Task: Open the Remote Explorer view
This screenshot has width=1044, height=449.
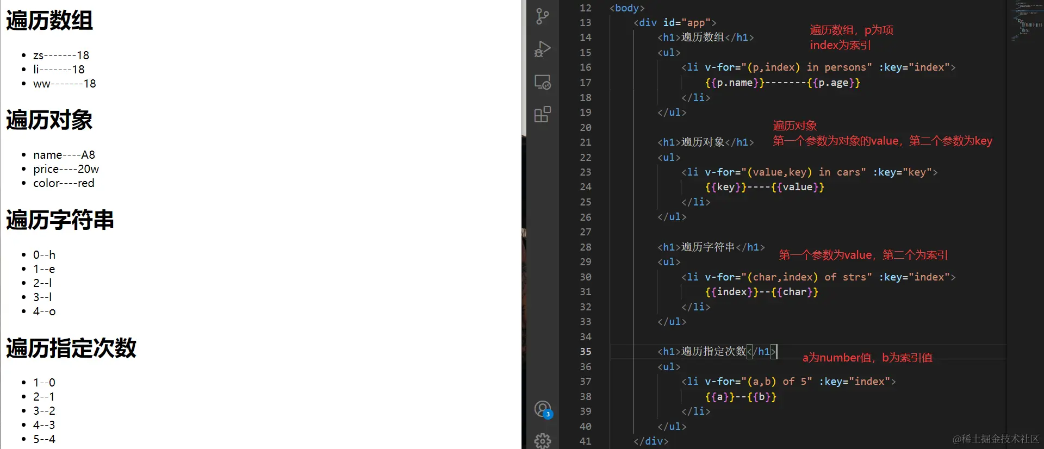Action: (x=543, y=82)
